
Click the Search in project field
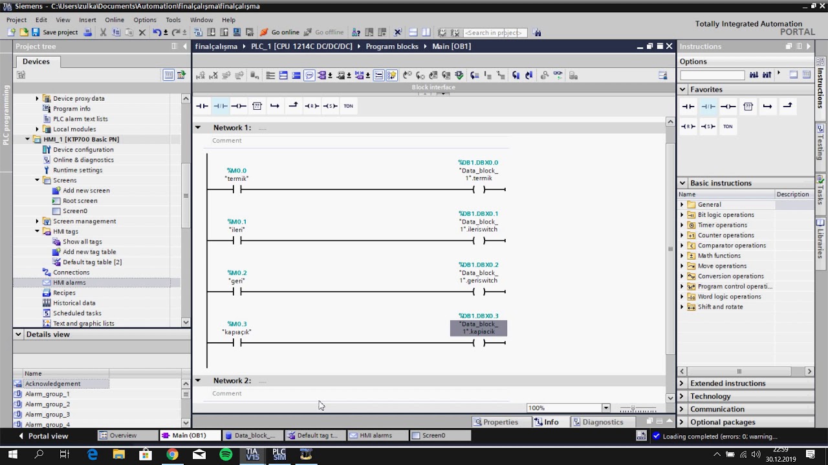(x=495, y=32)
